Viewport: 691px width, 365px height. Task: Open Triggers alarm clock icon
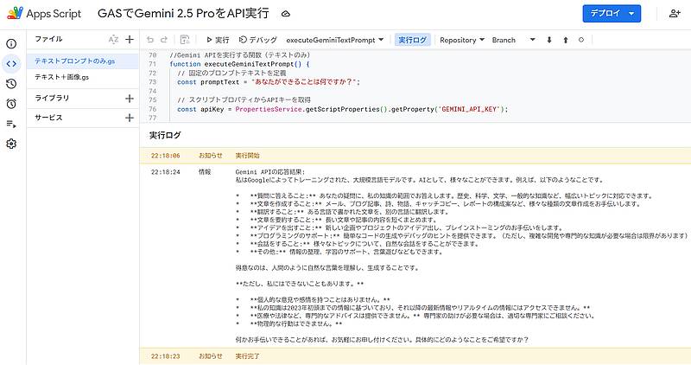coord(11,104)
